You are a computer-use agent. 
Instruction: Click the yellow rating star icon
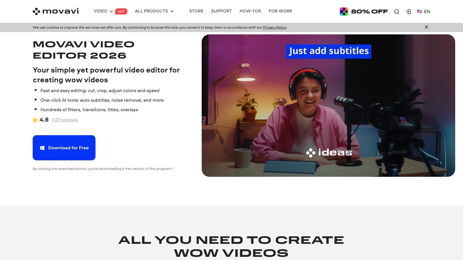pos(35,120)
